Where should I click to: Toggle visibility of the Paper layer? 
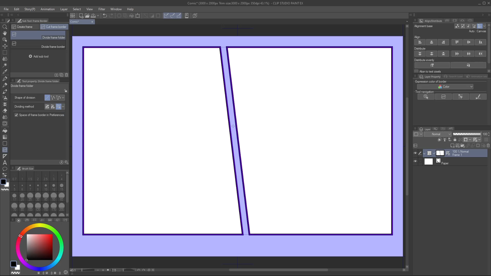415,161
